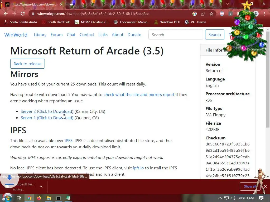Click Chrome icon on taskbar

pyautogui.click(x=30, y=198)
